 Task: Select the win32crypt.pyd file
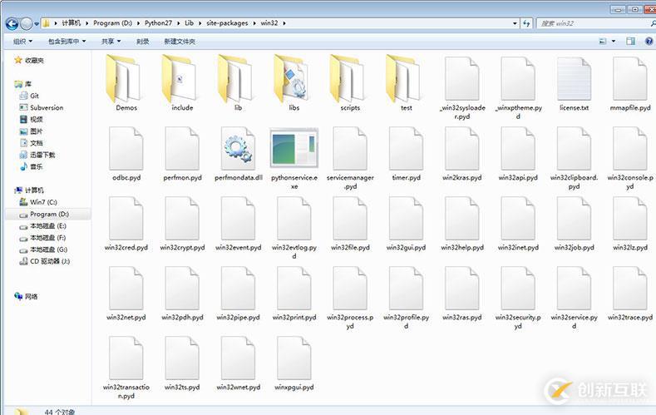pos(182,224)
